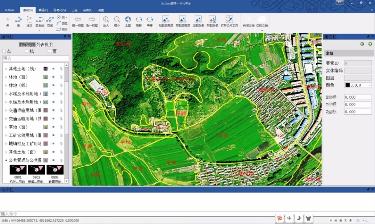Collapse the 公共管理与公共服 tree node
The height and width of the screenshot is (224, 375).
pyautogui.click(x=6, y=160)
